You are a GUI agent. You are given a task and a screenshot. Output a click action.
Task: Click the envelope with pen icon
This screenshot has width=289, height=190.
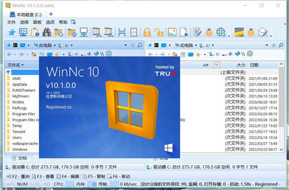tap(263, 32)
